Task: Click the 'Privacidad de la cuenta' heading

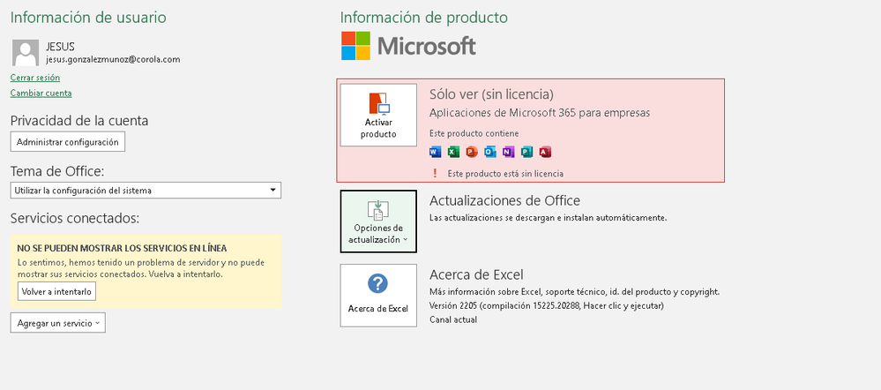Action: coord(79,120)
